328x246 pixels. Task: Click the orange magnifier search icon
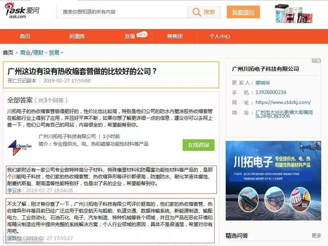pos(196,12)
